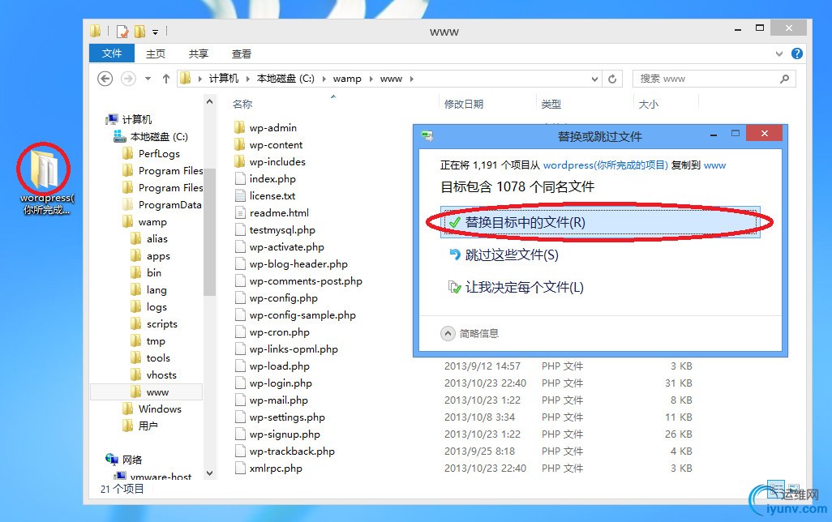Select 计算机 in the address breadcrumb
832x522 pixels.
[x=223, y=79]
